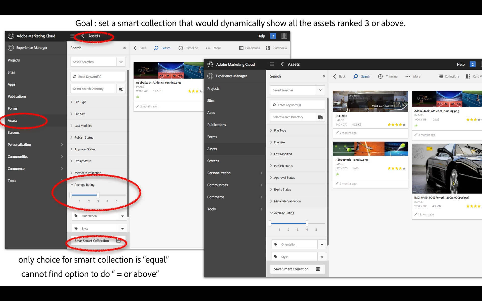Open Assets in the left navigation
Screen dimensions: 482x301
[13, 121]
